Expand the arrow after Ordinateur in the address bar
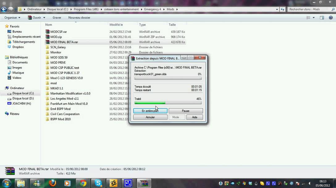 (x=44, y=9)
